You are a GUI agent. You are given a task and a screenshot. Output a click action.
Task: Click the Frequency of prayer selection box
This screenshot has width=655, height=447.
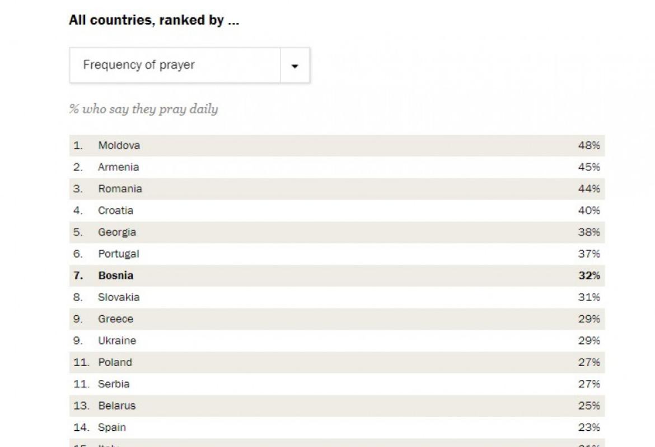[x=175, y=65]
